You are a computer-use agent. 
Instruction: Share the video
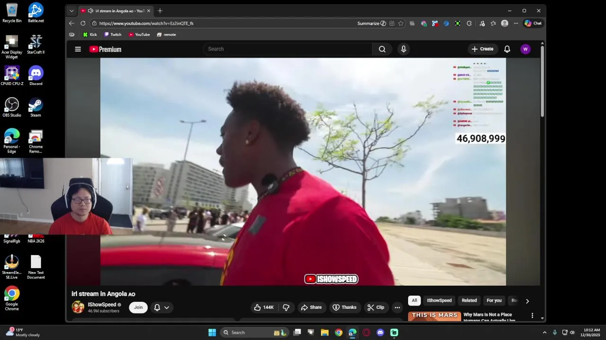tap(311, 307)
